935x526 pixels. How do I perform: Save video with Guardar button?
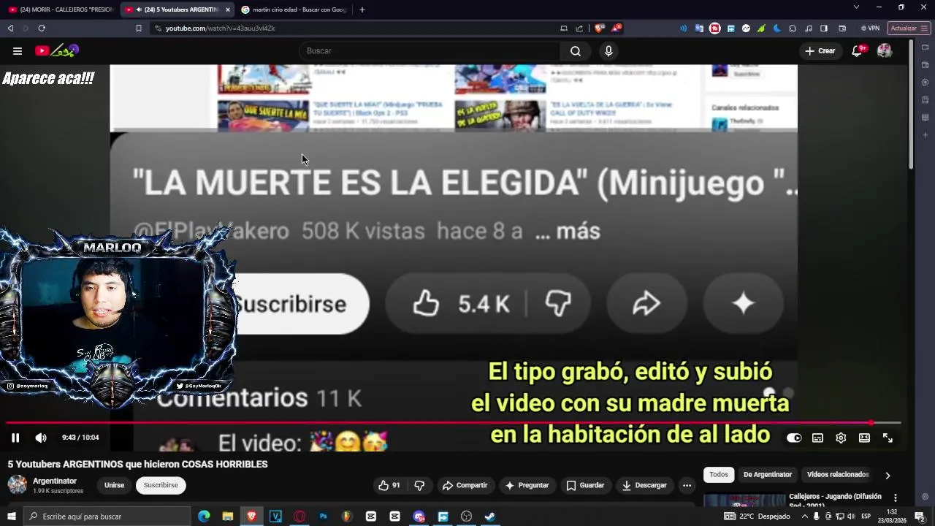tap(586, 485)
